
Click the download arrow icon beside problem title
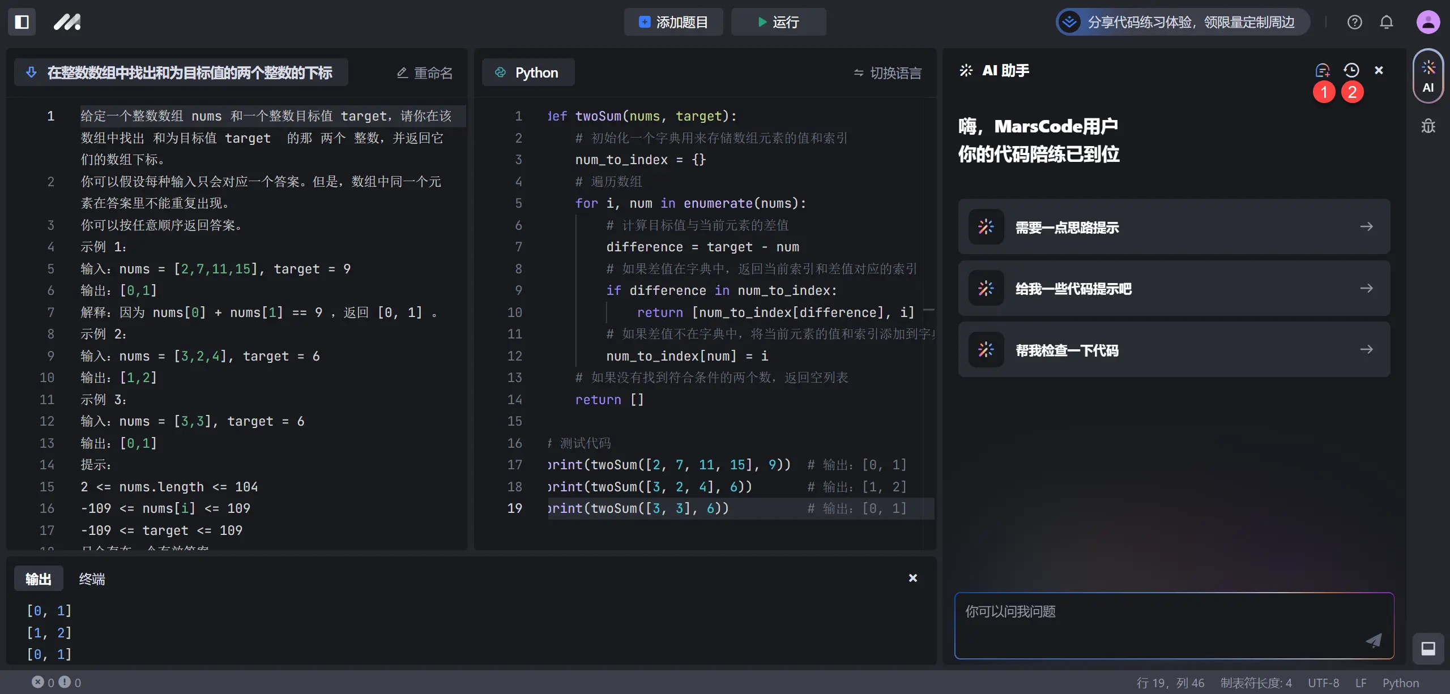coord(32,72)
